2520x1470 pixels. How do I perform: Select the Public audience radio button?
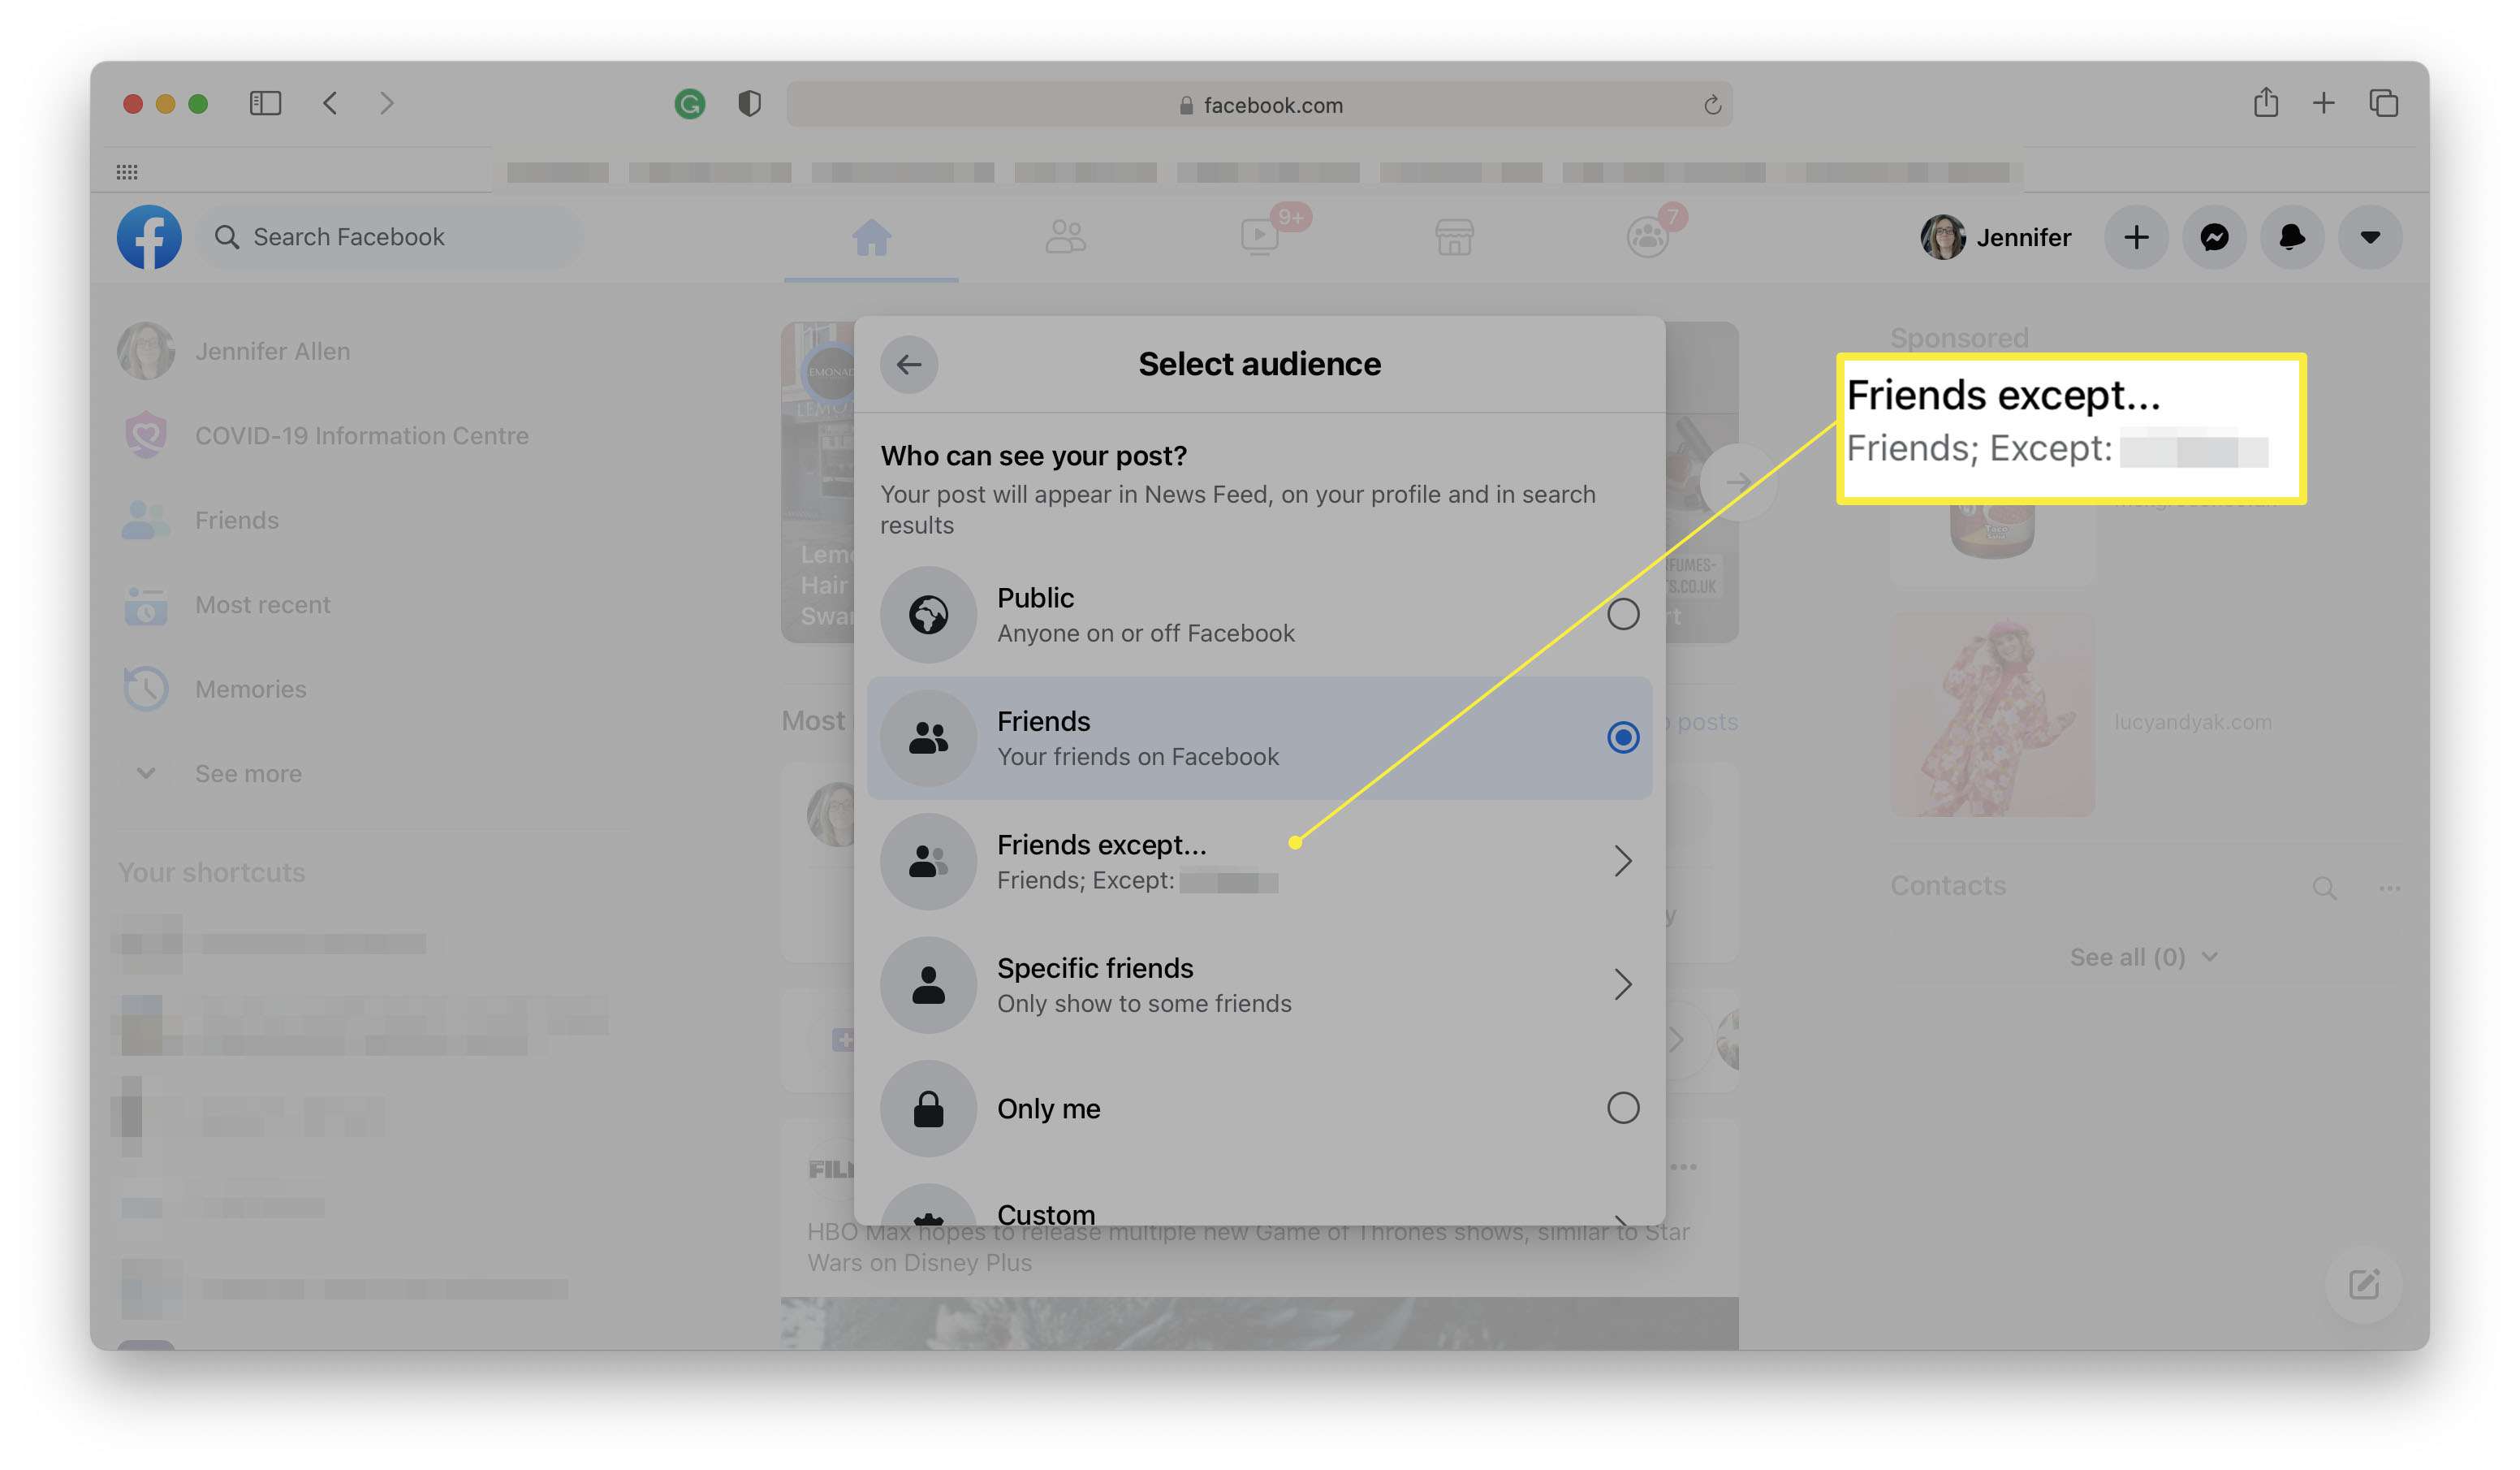pyautogui.click(x=1623, y=614)
